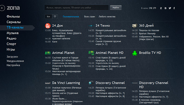
Task: Open the Twitter bird icon
Action: click(170, 8)
